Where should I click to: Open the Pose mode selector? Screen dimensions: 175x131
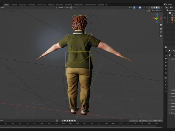pyautogui.click(x=3, y=8)
